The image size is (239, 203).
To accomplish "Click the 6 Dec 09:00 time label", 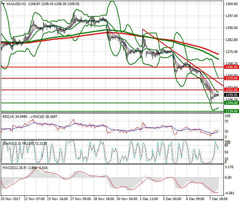I will click(196, 199).
